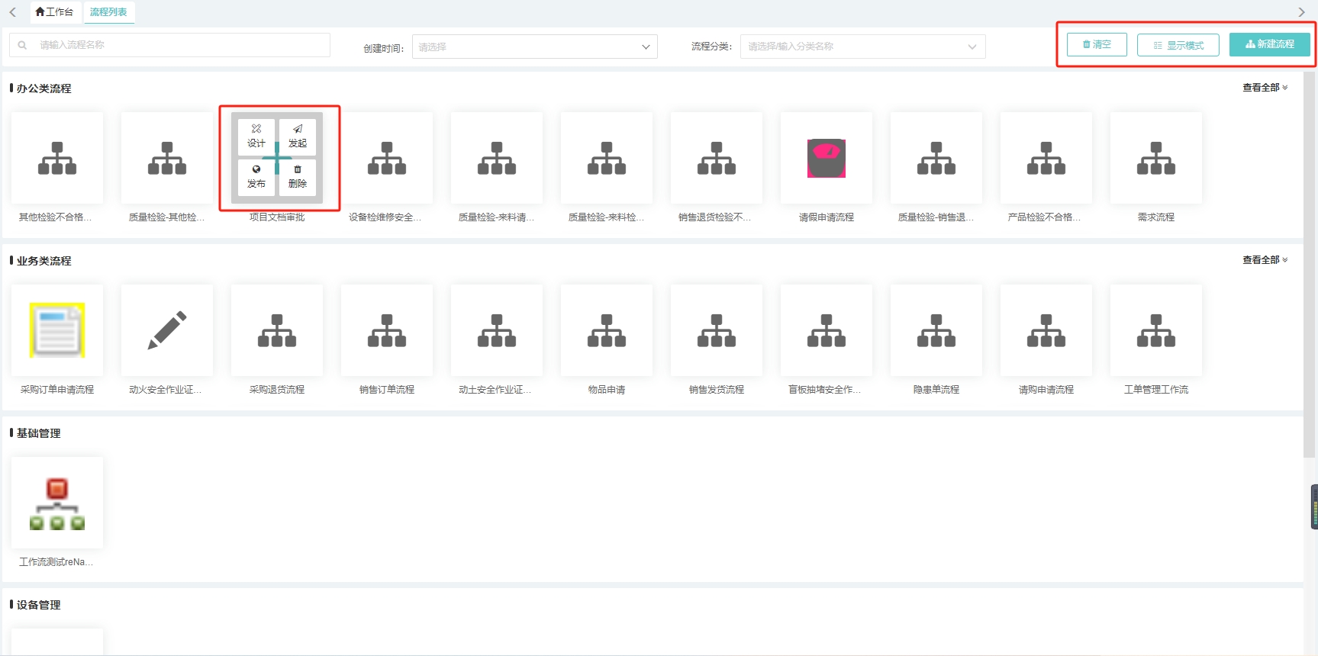Open the 动土安全作业证 workflow icon

point(497,330)
